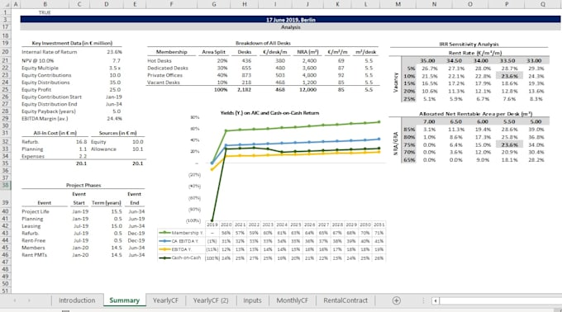Click the 'All-In Cost (in € m)' heading
The width and height of the screenshot is (562, 312).
[55, 133]
